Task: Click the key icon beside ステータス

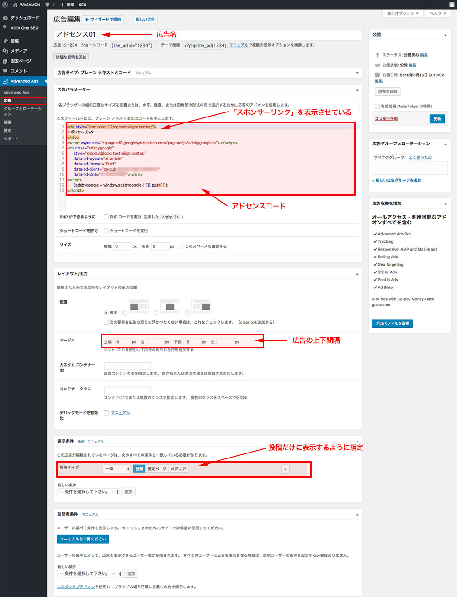Action: [377, 55]
